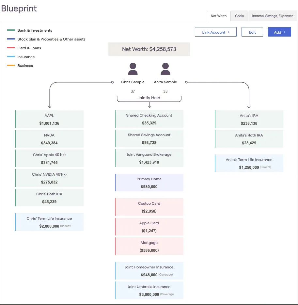Open the Mortgage loan card
Image resolution: width=298 pixels, height=305 pixels.
[149, 246]
